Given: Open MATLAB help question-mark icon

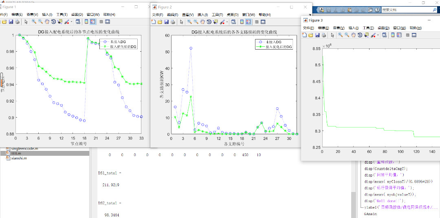Looking at the screenshot, I should (377, 10).
